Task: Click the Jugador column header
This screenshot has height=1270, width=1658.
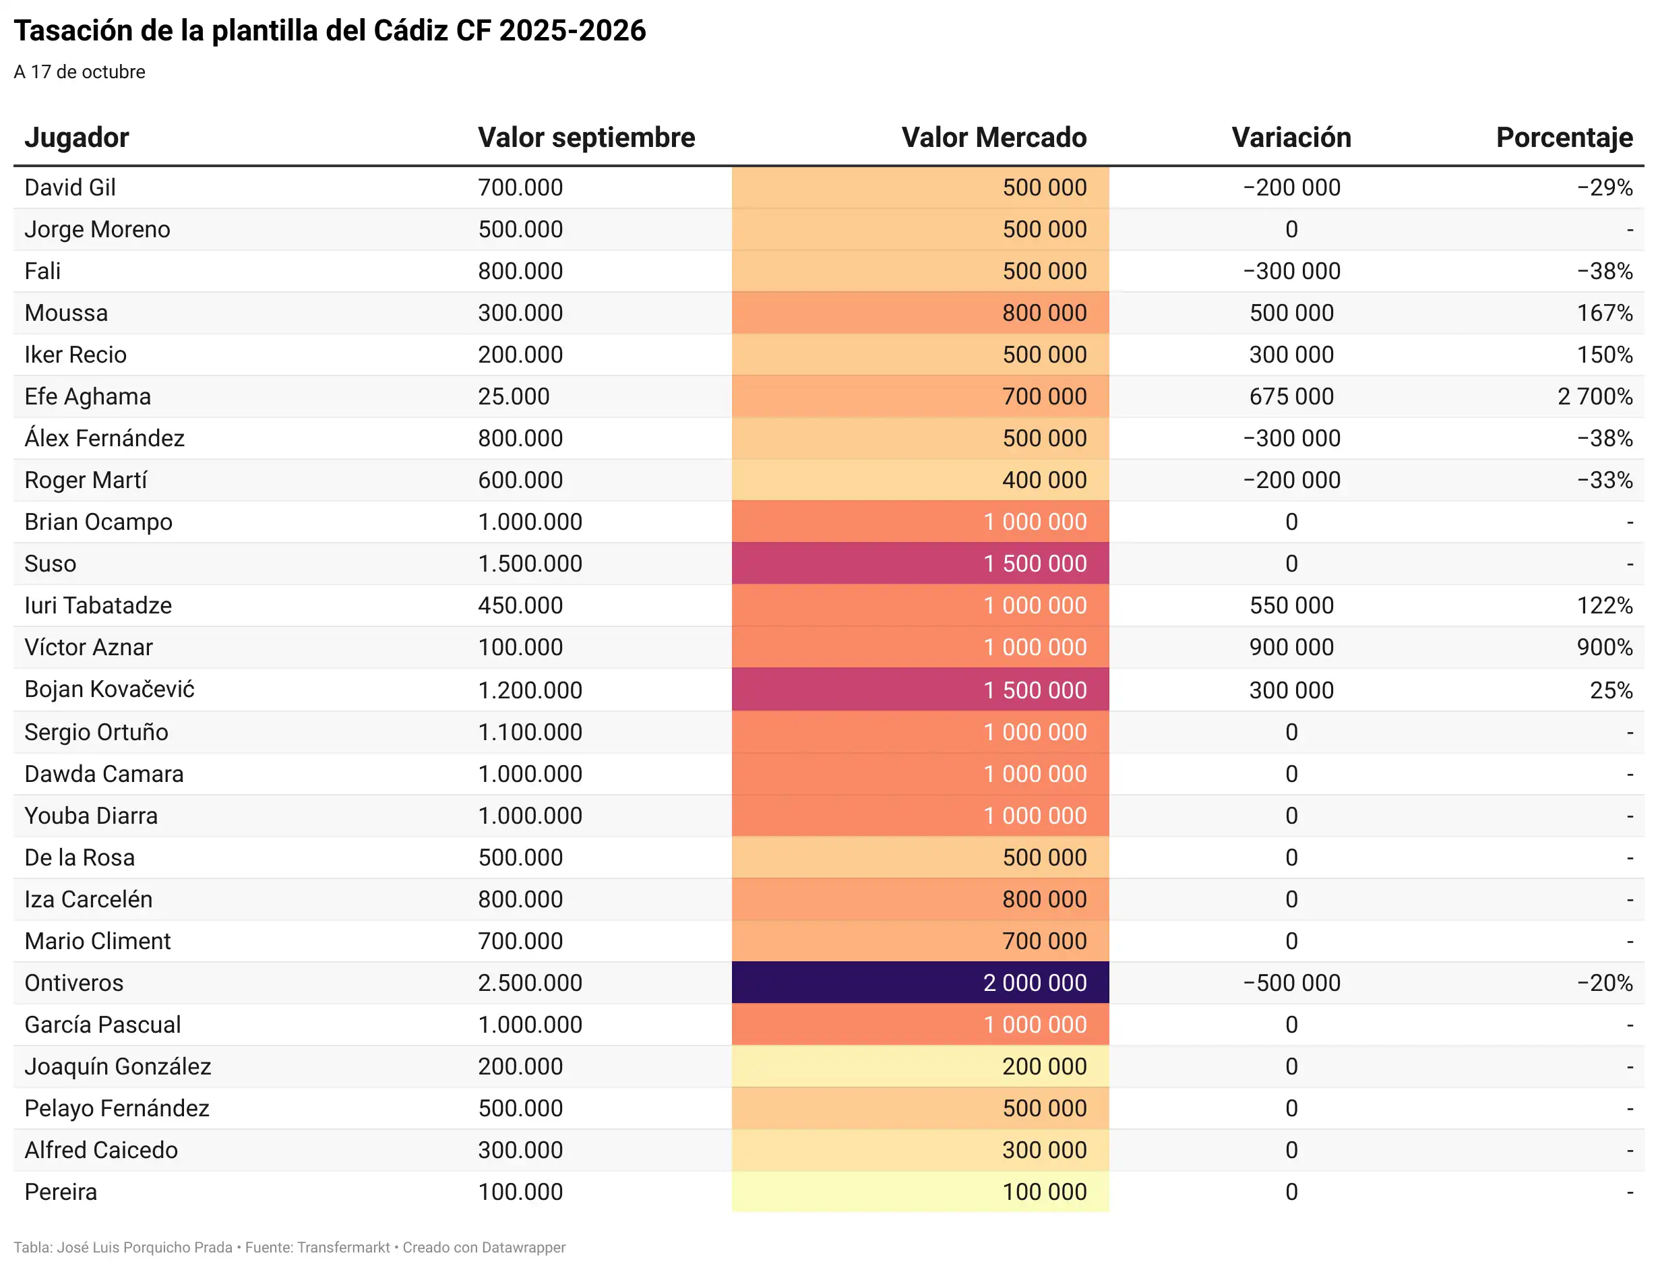Action: pyautogui.click(x=76, y=138)
